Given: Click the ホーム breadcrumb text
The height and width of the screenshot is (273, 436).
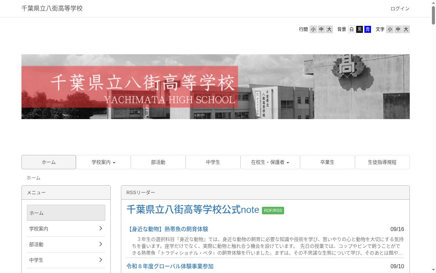Looking at the screenshot, I should click(x=33, y=178).
